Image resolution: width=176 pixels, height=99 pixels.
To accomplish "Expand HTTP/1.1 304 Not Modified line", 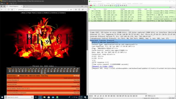I will tap(91, 42).
